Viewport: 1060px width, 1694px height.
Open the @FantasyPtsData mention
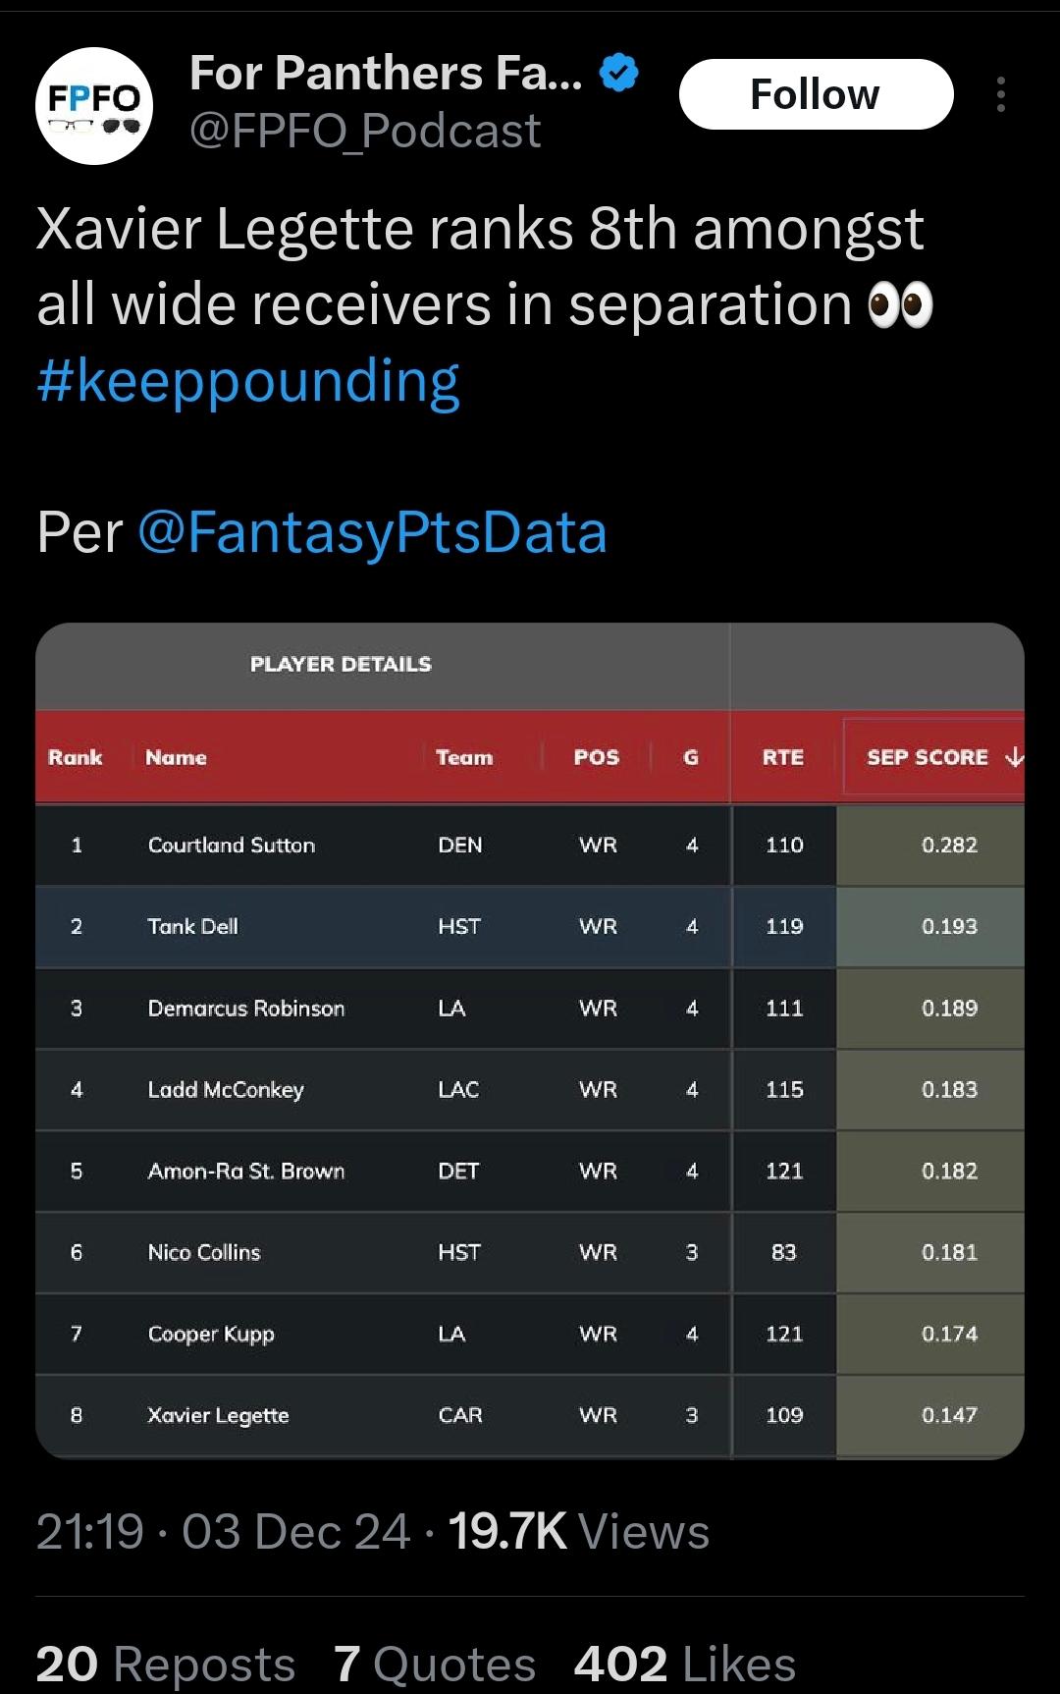point(372,532)
